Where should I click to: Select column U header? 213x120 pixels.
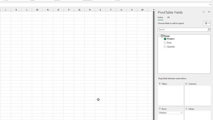point(121,10)
